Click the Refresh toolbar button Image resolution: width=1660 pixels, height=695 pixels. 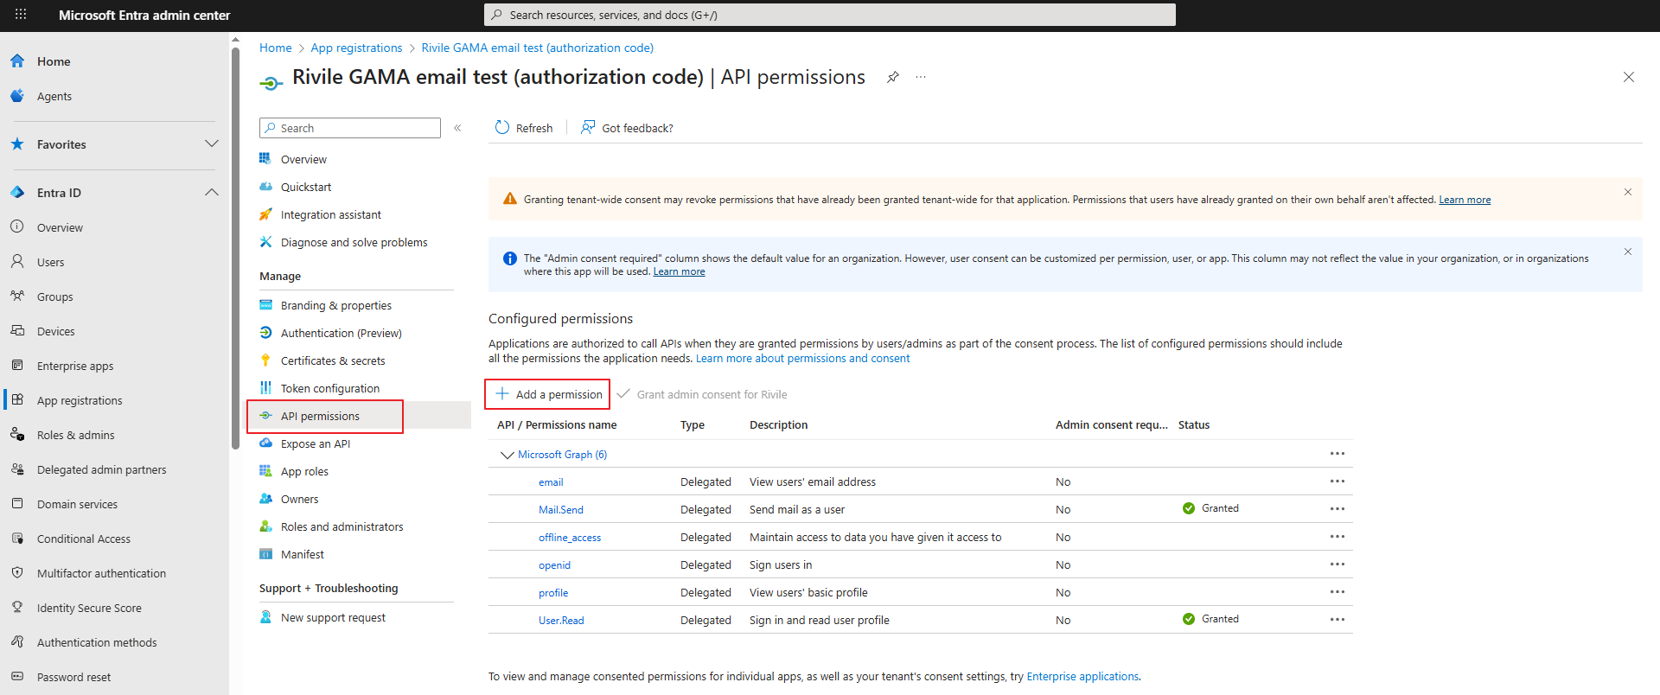[x=524, y=128]
